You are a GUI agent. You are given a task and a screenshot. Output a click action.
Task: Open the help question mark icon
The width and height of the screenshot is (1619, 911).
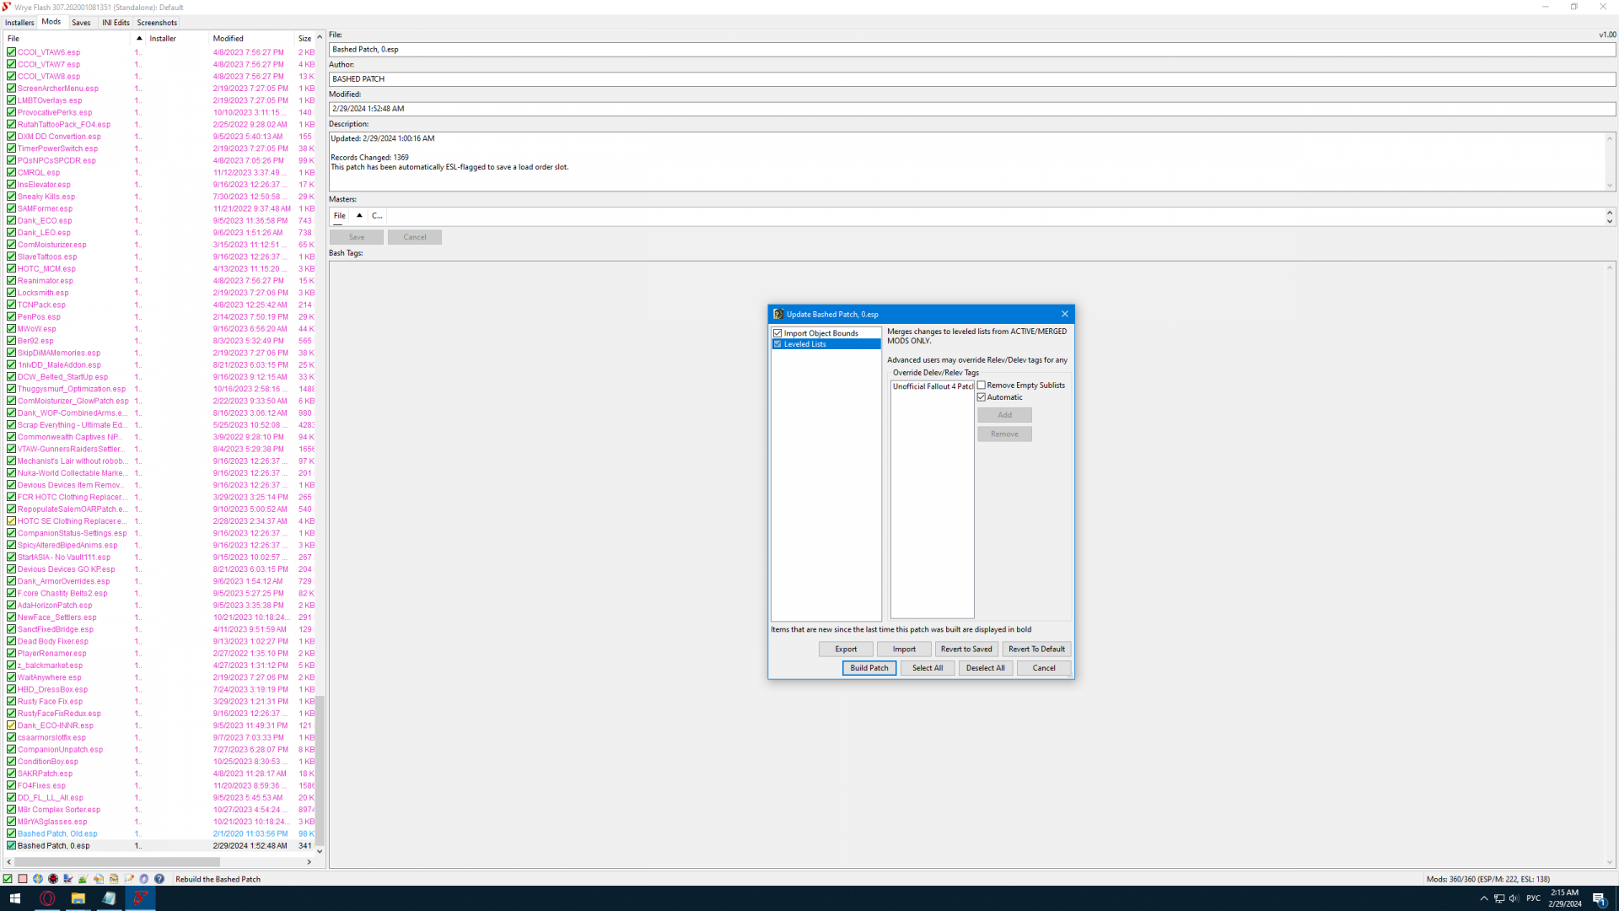pyautogui.click(x=159, y=879)
